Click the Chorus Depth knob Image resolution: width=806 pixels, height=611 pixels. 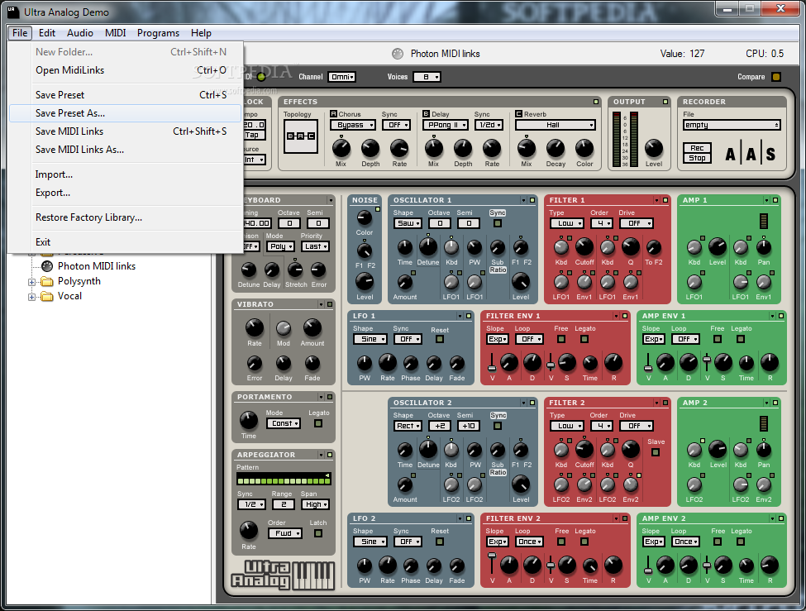point(370,149)
